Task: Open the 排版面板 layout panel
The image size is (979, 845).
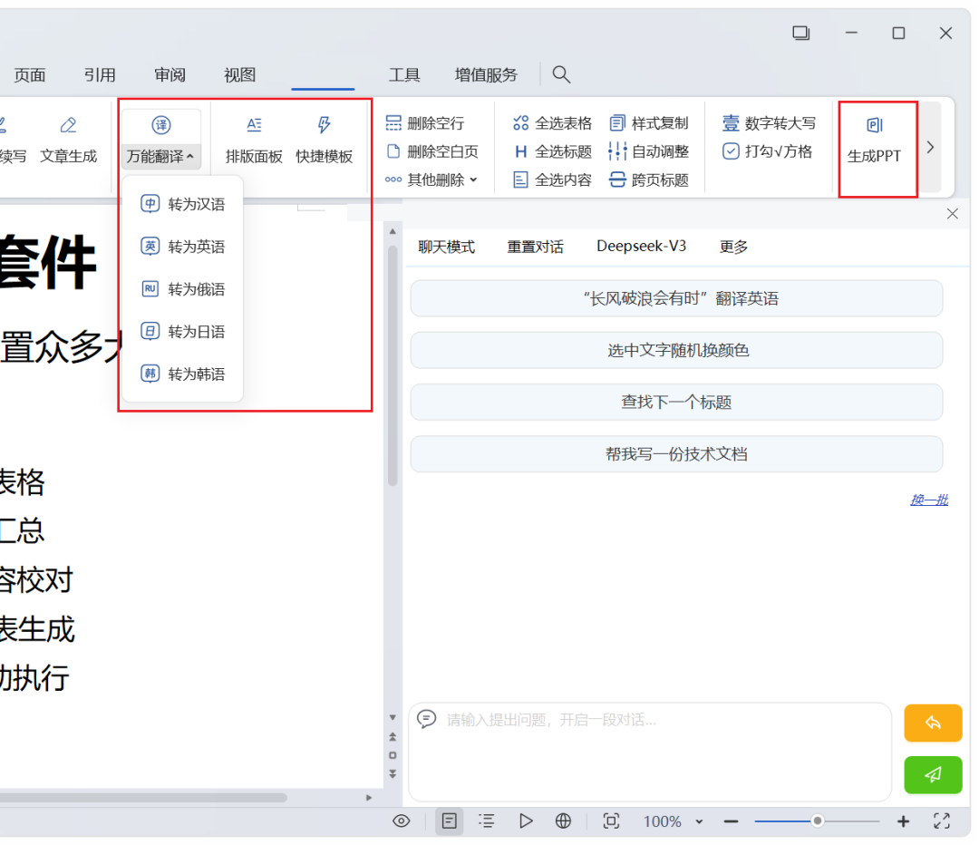Action: point(254,141)
